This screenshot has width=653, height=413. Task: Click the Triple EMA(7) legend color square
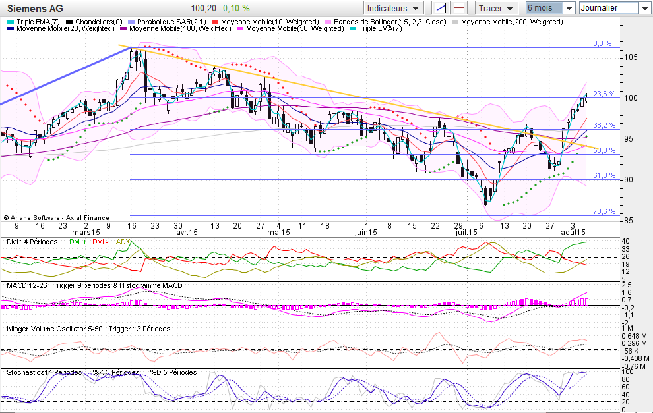click(10, 22)
